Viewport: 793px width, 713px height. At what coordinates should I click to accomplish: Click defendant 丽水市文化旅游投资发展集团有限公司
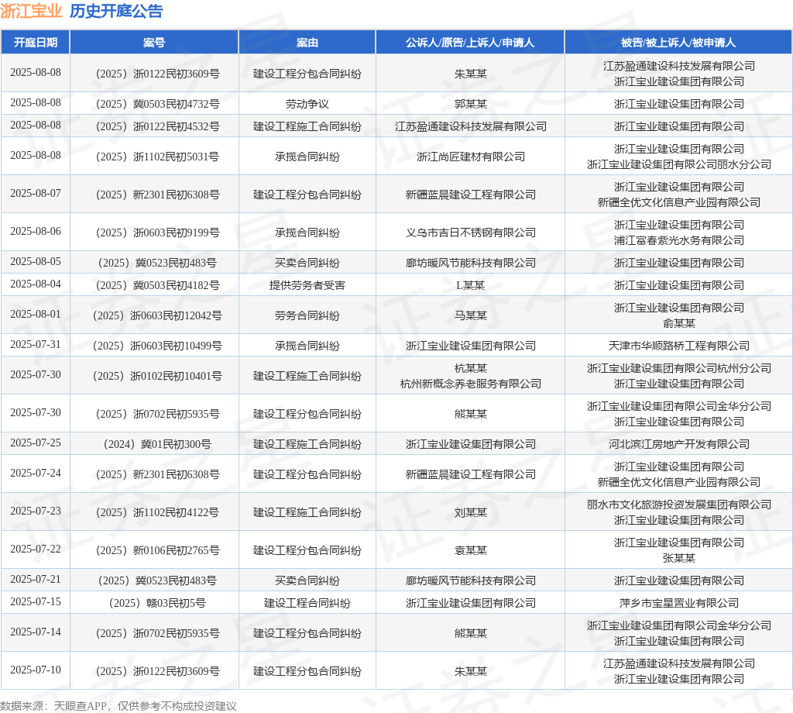point(678,504)
